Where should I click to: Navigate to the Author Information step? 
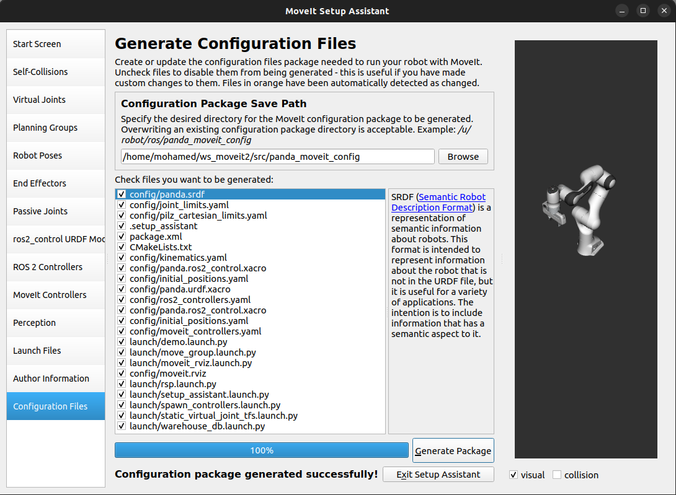56,379
